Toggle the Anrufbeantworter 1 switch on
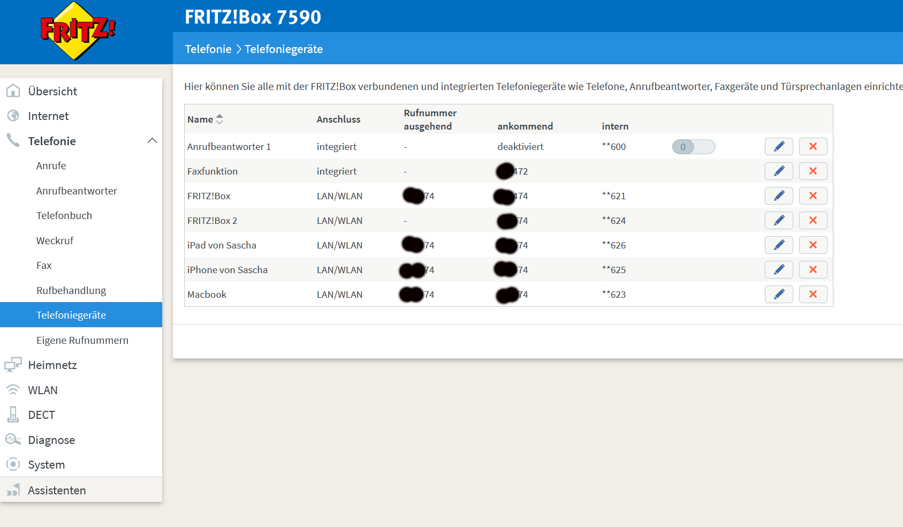903x527 pixels. 694,147
